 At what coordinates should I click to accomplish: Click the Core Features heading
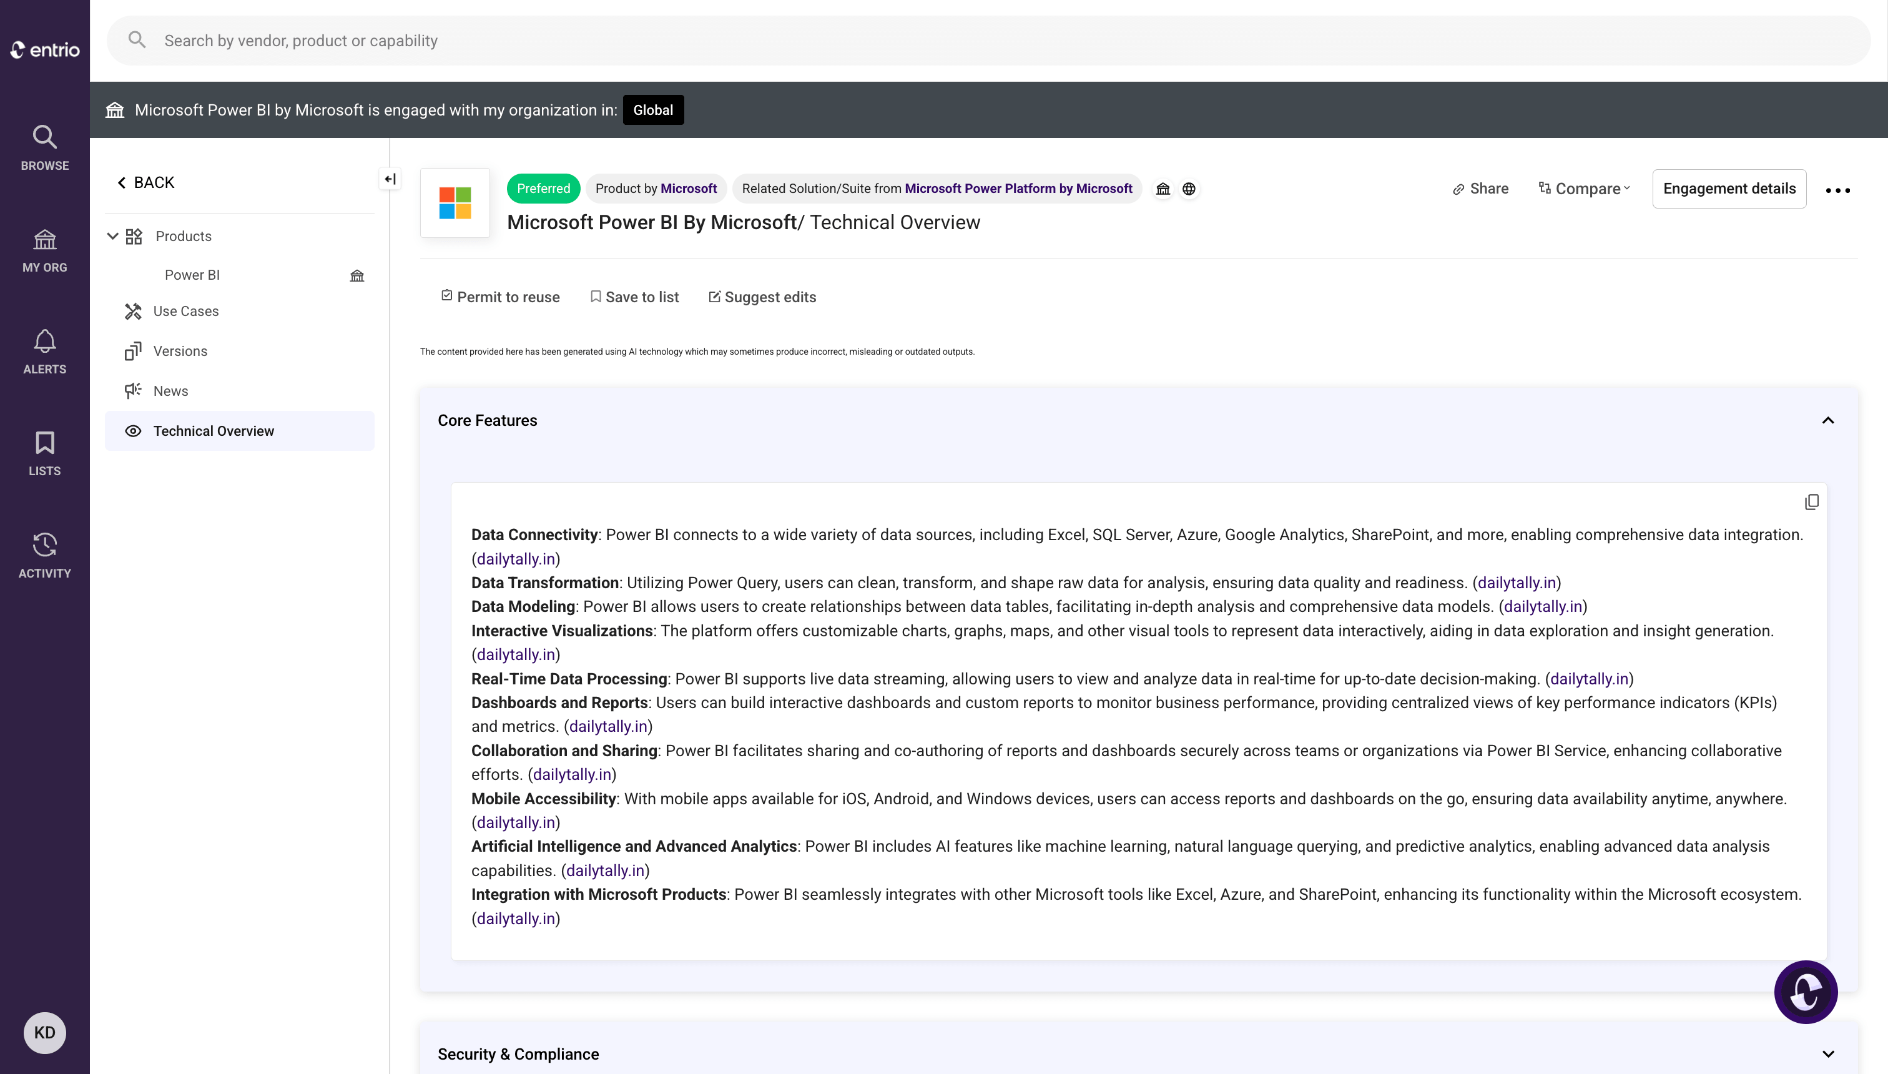tap(488, 420)
